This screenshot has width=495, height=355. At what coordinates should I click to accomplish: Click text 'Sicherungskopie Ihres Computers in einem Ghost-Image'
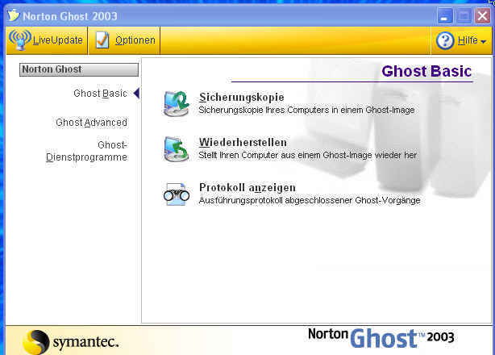coord(306,111)
